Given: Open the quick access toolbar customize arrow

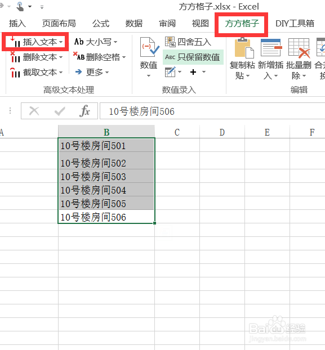Looking at the screenshot, I should tap(42, 7).
